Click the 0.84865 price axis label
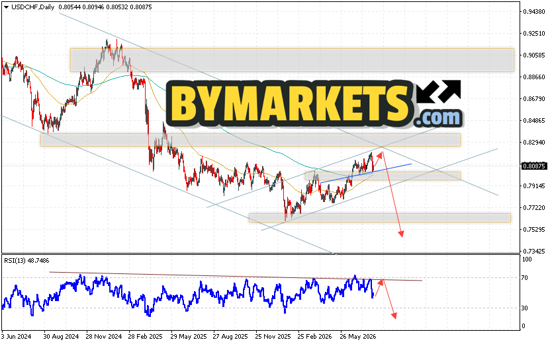550x344 pixels. tap(534, 121)
